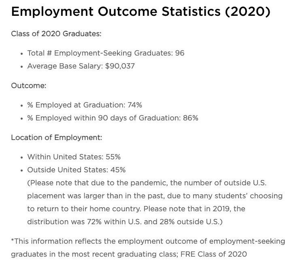Select the $90,037 salary figure
The width and height of the screenshot is (300, 266).
120,66
